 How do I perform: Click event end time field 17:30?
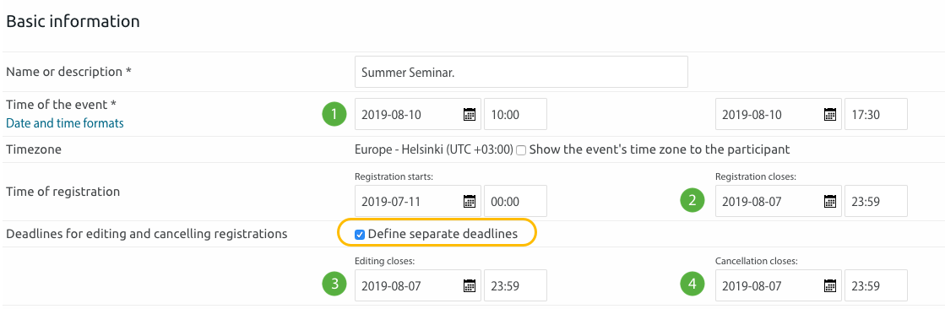[x=876, y=115]
